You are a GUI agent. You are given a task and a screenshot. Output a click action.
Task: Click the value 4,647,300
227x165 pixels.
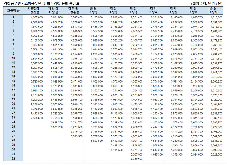157,155
